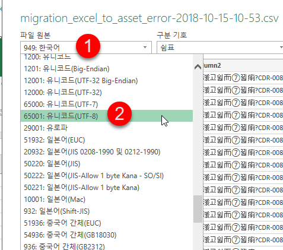Viewport: 283px width, 250px height.
Task: Choose 12000: 유니코드(UTF-32) encoding
Action: 107,93
